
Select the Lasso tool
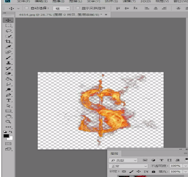(9, 31)
